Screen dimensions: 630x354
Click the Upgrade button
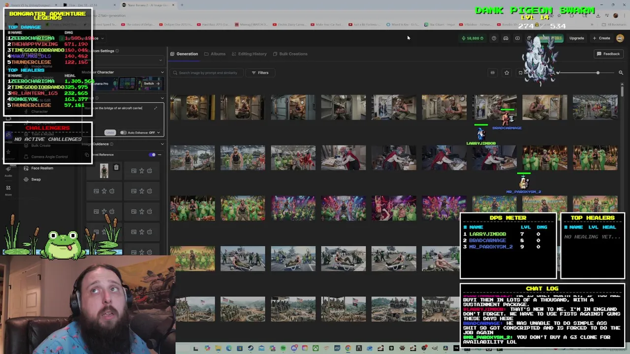pos(576,38)
